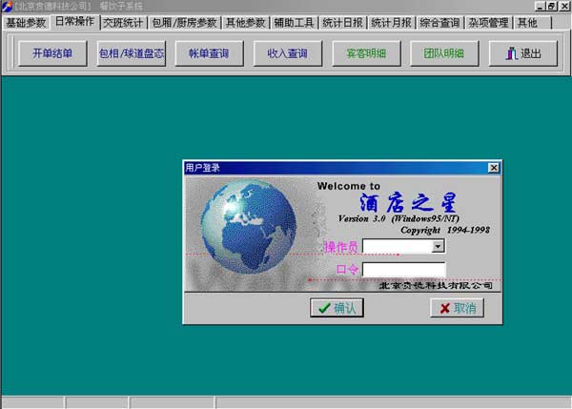Click the red X icon on 取消
572x409 pixels.
pyautogui.click(x=445, y=309)
